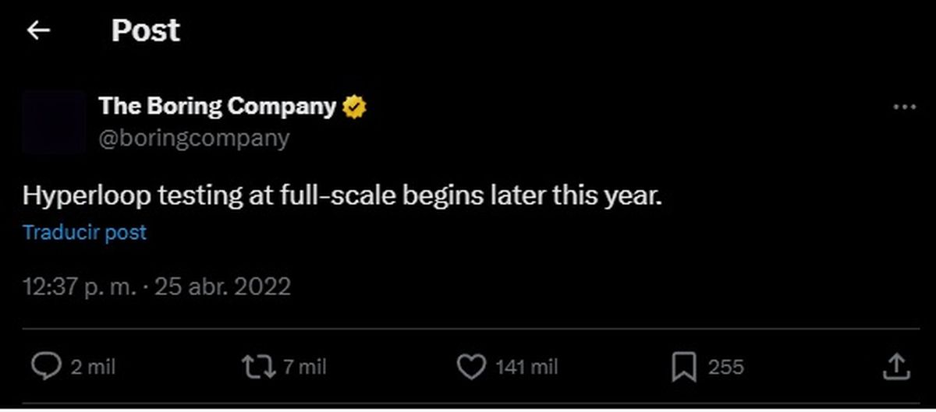Click the 7 mil reposts count
This screenshot has width=936, height=412.
[x=304, y=367]
